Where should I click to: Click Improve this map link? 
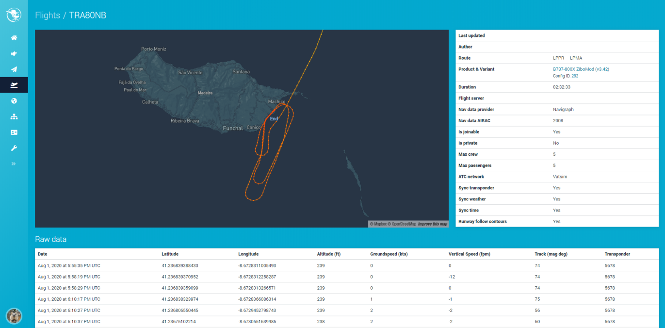(433, 224)
